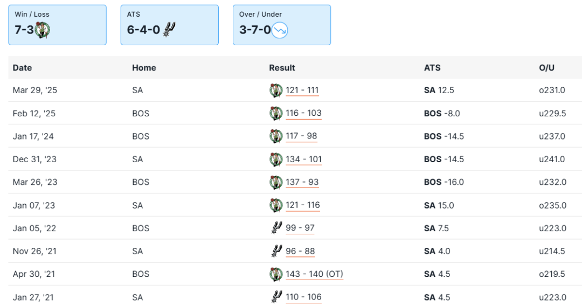The image size is (582, 306).
Task: Click the down-trend icon in Over/Under card
Action: pyautogui.click(x=280, y=30)
